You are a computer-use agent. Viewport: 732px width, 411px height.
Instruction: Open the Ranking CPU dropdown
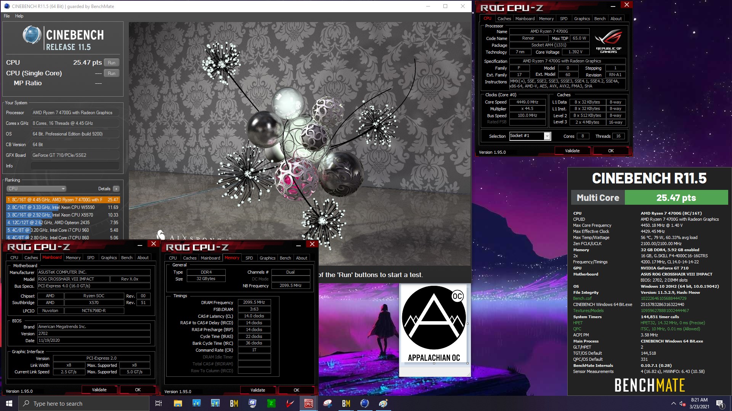36,189
